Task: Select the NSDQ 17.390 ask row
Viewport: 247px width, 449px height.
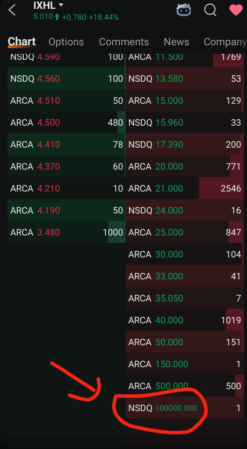Action: click(185, 144)
